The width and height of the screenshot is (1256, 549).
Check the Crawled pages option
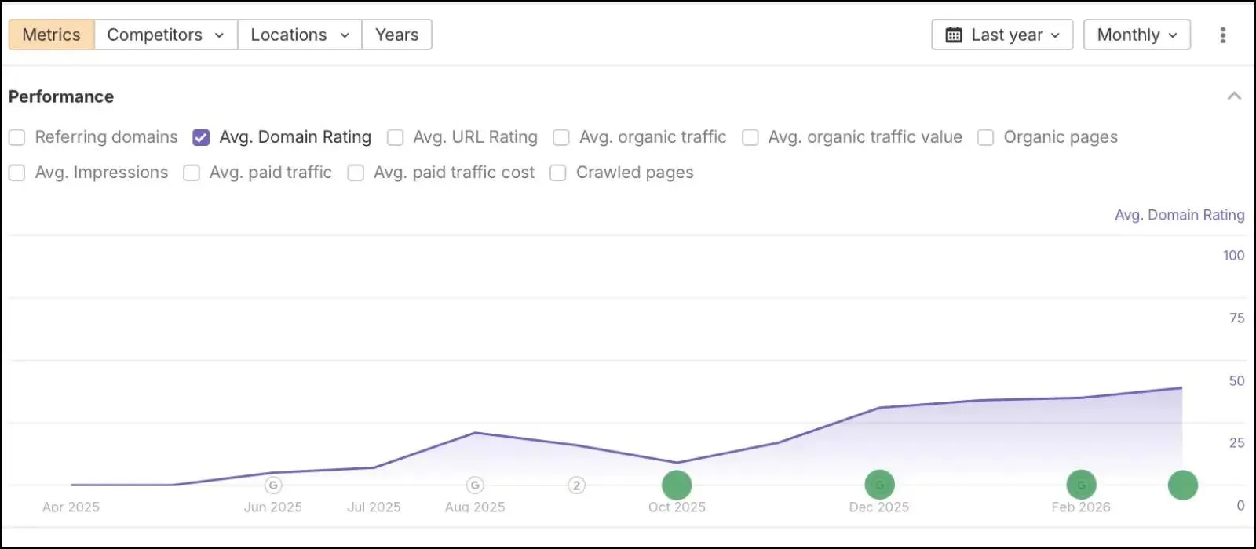click(x=558, y=173)
